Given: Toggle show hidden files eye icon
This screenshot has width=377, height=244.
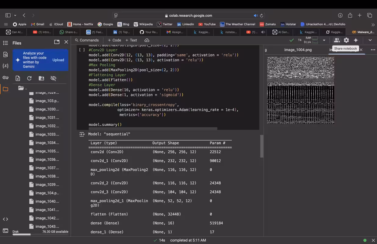Looking at the screenshot, I should pyautogui.click(x=53, y=78).
